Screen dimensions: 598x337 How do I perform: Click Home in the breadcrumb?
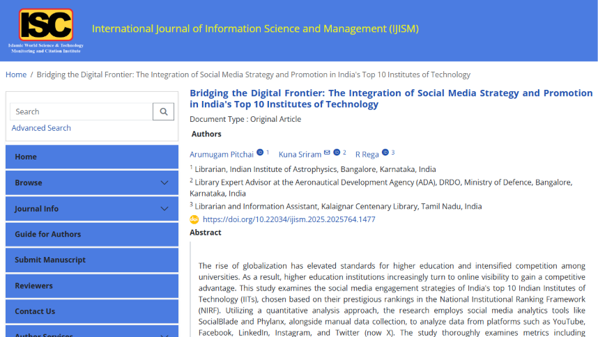[x=16, y=75]
